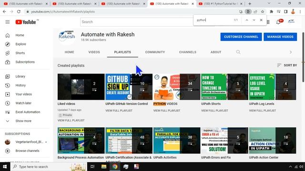Switch to the Community channel tab

[155, 52]
